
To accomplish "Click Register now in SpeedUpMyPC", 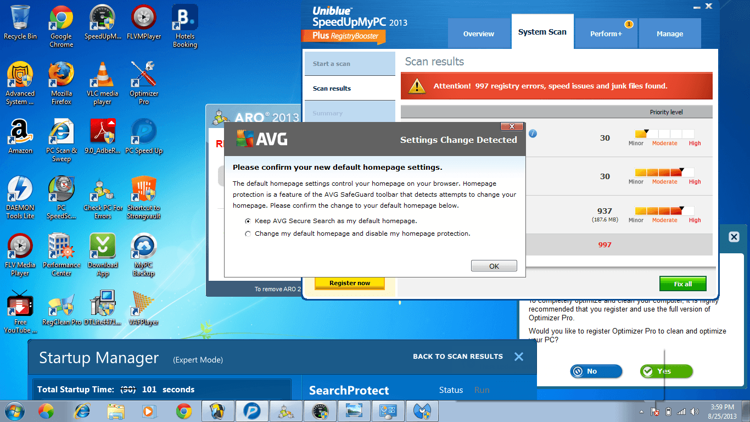I will click(x=350, y=283).
